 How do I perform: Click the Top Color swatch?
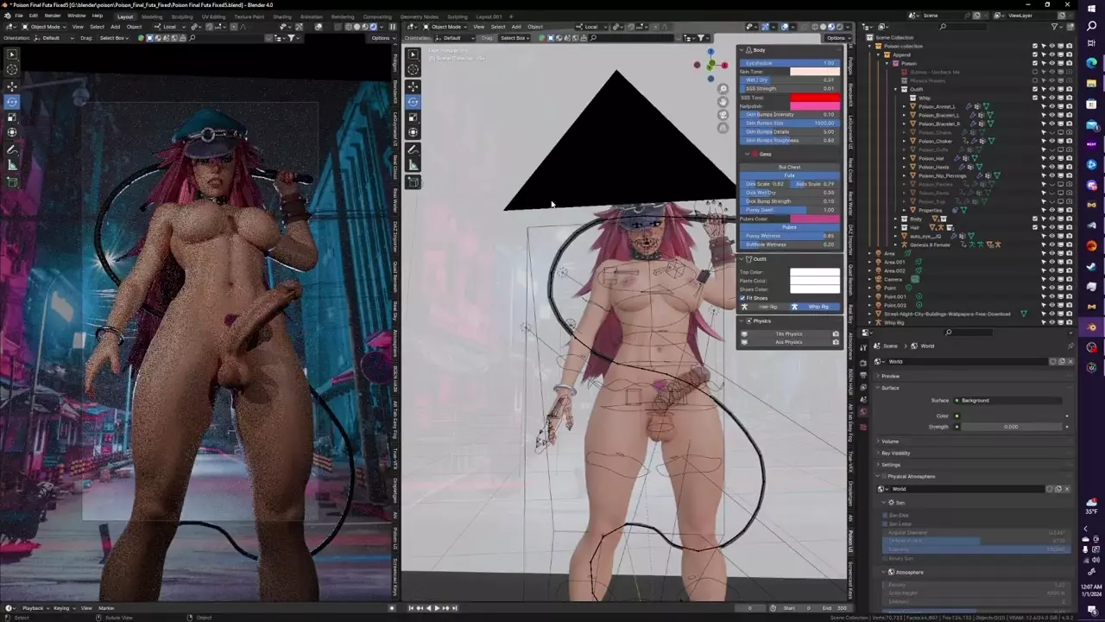814,272
